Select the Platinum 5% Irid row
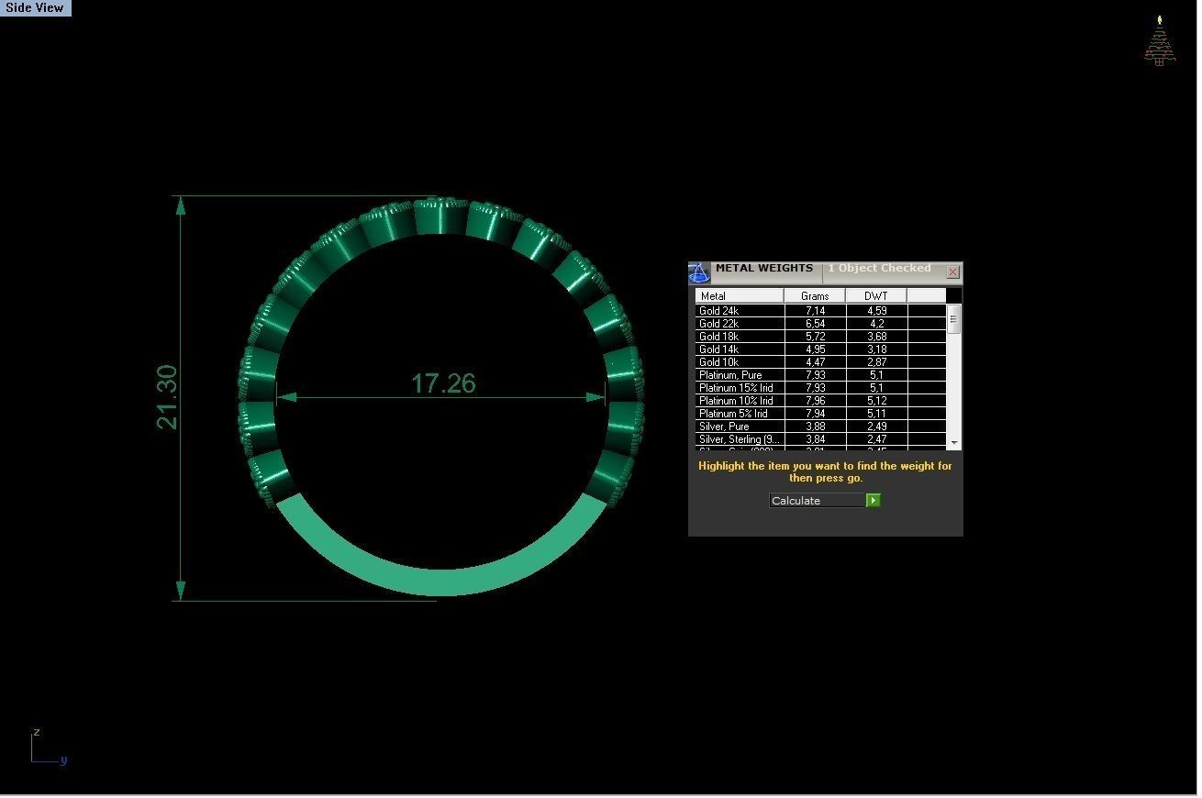Screen dimensions: 1202x798 (x=820, y=414)
